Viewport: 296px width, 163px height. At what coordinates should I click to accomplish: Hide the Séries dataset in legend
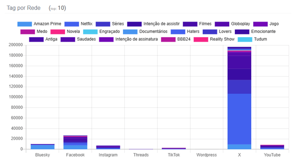[103, 24]
